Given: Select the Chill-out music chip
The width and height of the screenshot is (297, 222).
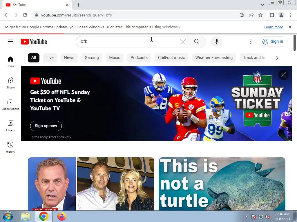Looking at the screenshot, I should tap(171, 58).
